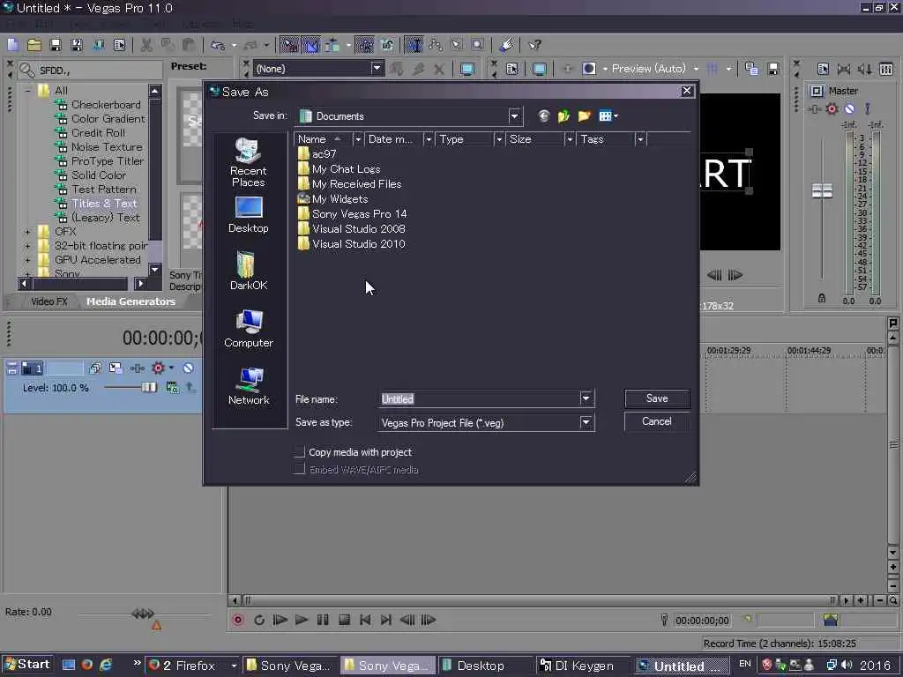Open the Save as type dropdown
Image resolution: width=903 pixels, height=677 pixels.
point(586,422)
